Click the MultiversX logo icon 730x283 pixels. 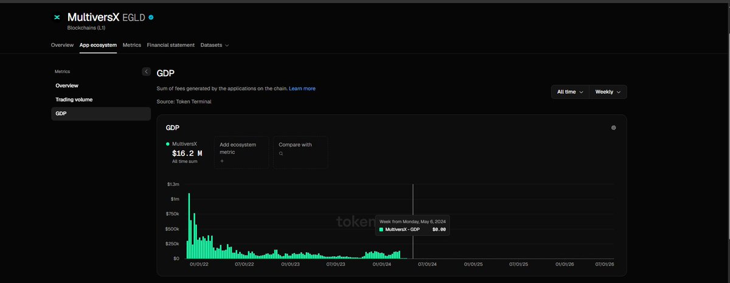(57, 18)
